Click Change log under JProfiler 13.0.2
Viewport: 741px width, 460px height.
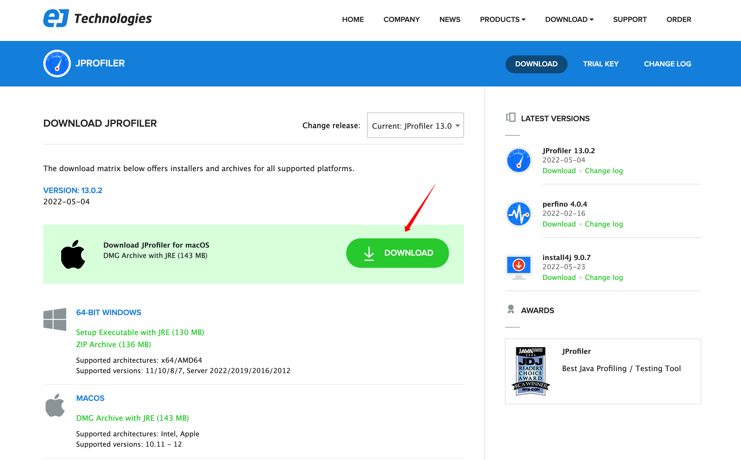tap(604, 171)
